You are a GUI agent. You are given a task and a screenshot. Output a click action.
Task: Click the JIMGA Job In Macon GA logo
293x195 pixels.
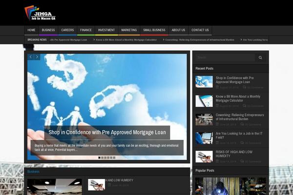click(40, 13)
